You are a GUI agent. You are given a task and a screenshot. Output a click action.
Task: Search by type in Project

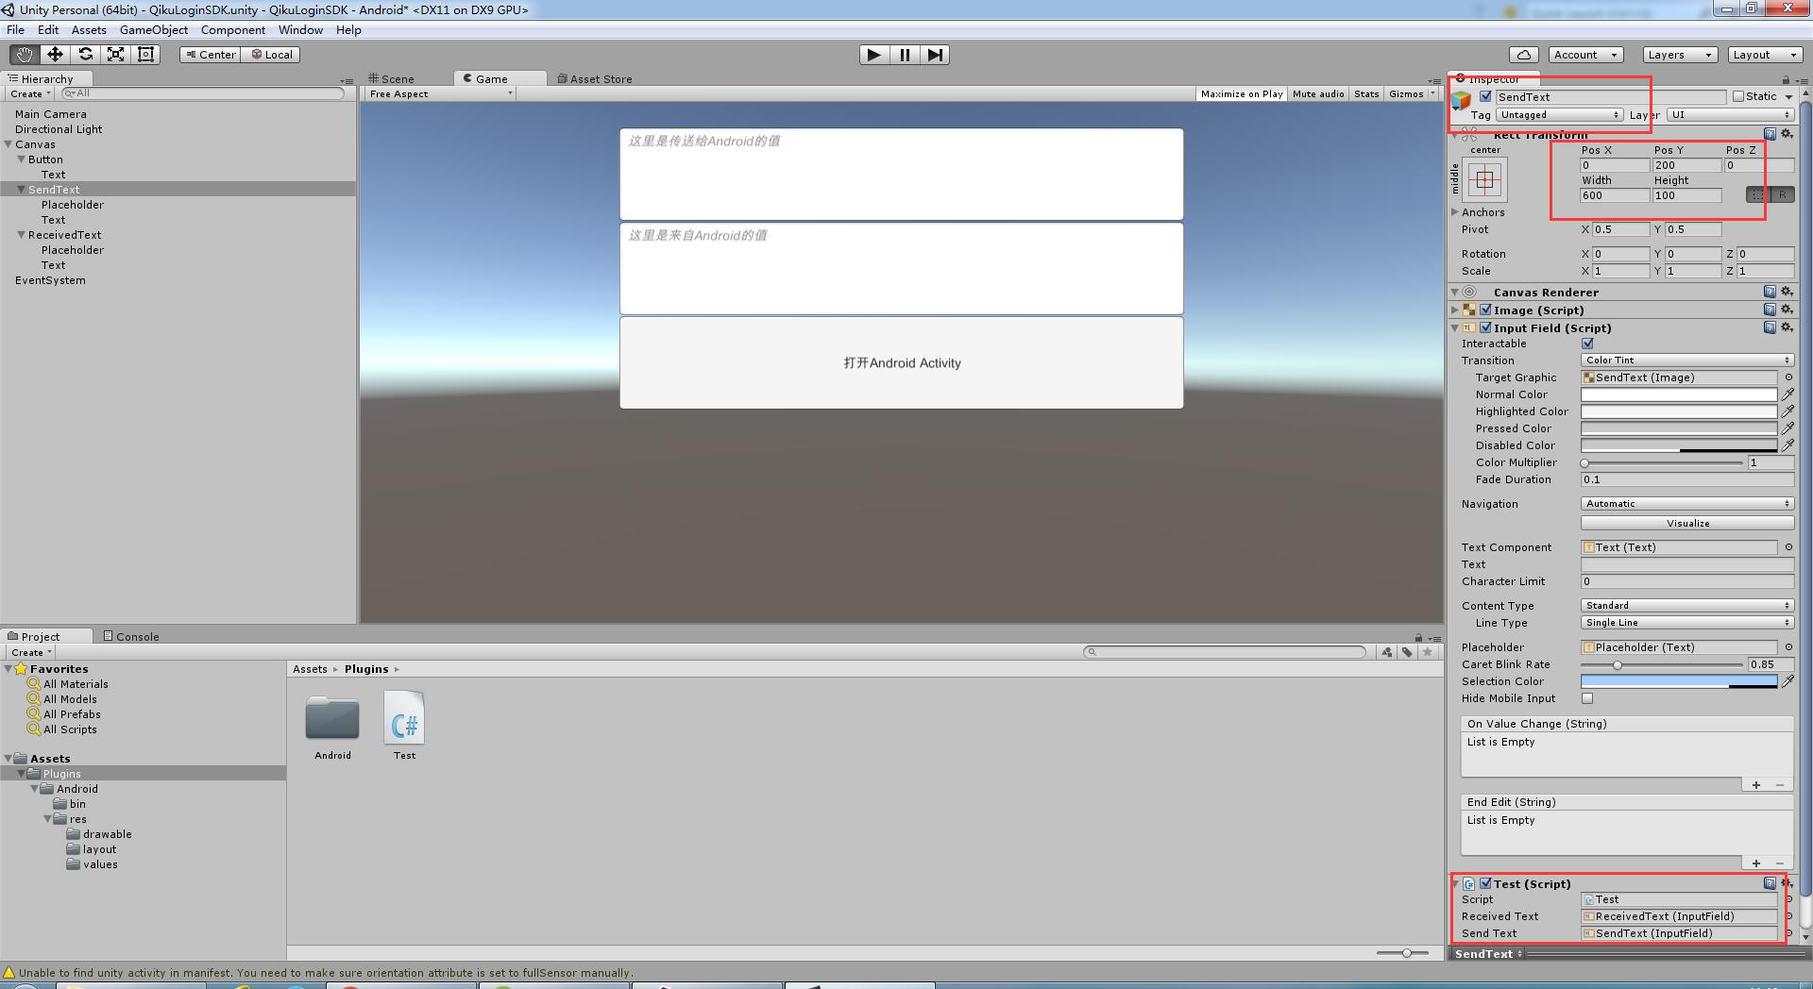click(1386, 652)
